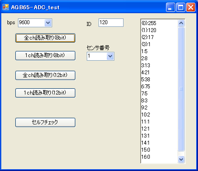Select list row 6:75
Screen dimensions: 198x171
(159, 87)
